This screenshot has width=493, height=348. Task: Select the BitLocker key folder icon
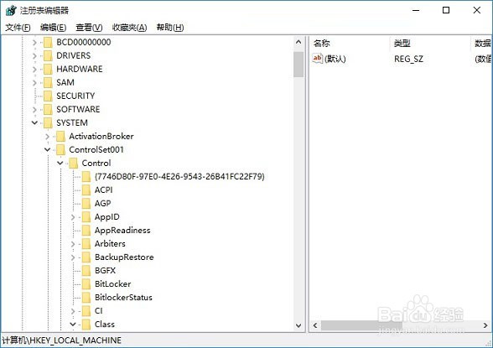(86, 284)
